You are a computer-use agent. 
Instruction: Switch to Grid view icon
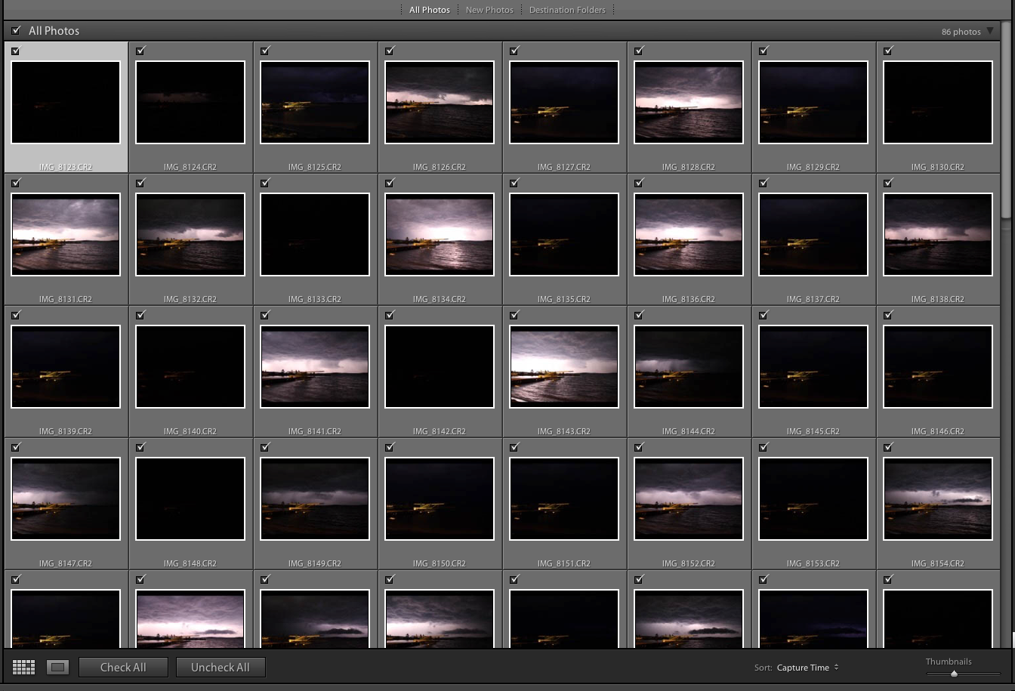pyautogui.click(x=24, y=667)
